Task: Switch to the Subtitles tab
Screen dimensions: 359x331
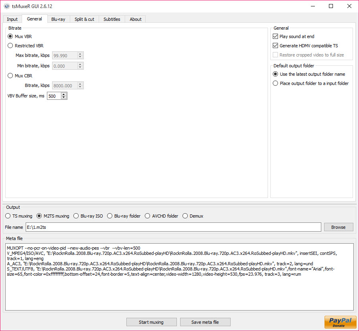Action: pyautogui.click(x=112, y=19)
